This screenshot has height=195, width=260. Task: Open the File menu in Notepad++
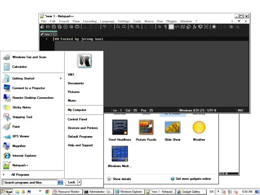pos(44,21)
